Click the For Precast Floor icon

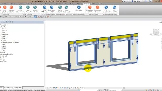coord(114,7)
